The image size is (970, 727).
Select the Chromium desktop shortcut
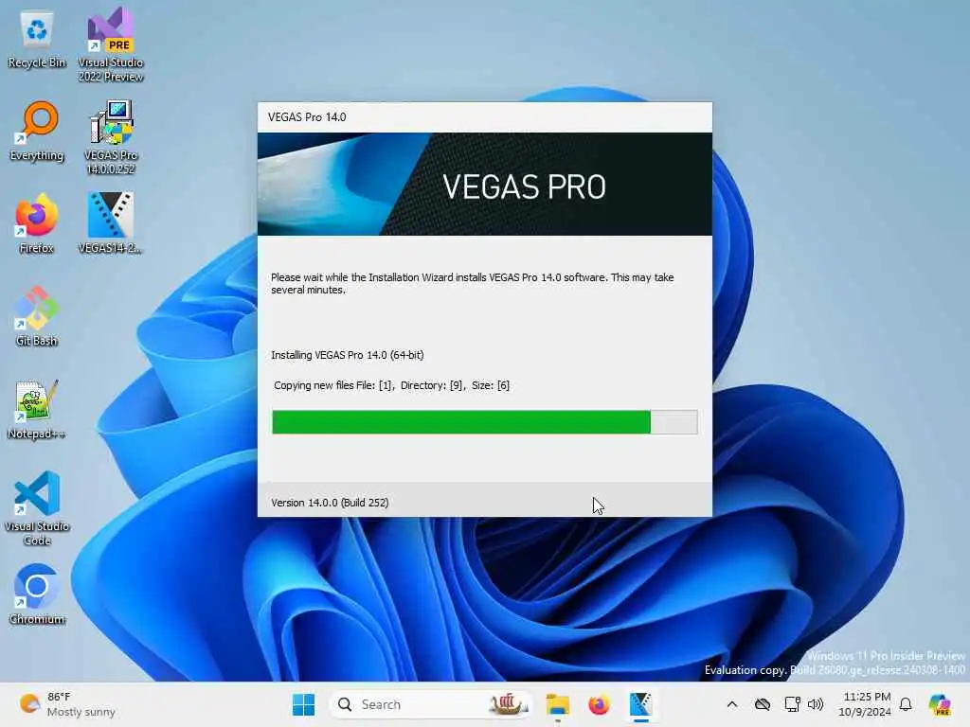(x=37, y=594)
